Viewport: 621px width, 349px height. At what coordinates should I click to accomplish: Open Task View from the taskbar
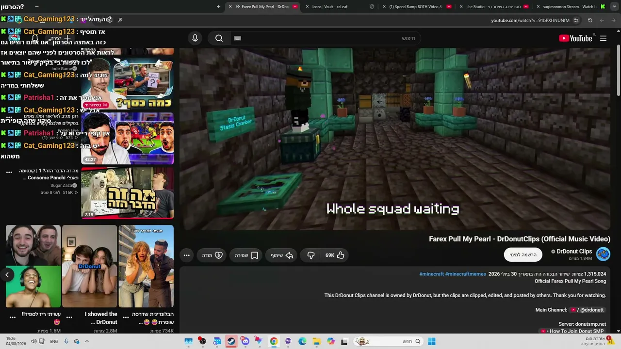pyautogui.click(x=344, y=341)
